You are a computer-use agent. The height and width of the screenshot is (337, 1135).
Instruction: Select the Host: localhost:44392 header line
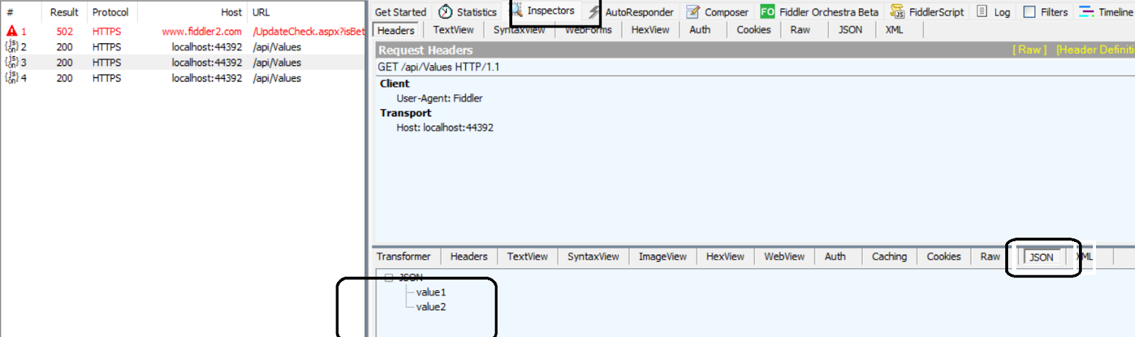(445, 128)
